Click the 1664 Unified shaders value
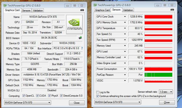This screenshot has height=108, width=182. point(33,53)
